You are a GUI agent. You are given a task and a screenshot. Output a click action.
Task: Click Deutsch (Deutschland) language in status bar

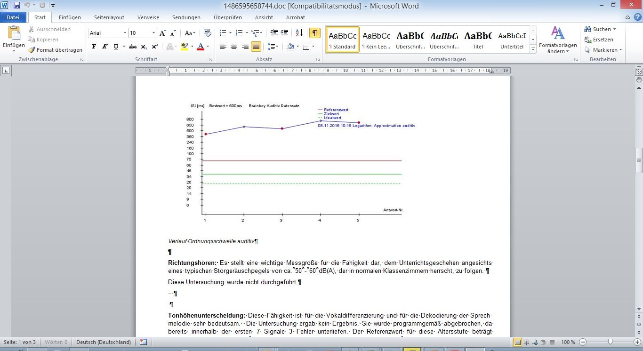[x=104, y=342]
